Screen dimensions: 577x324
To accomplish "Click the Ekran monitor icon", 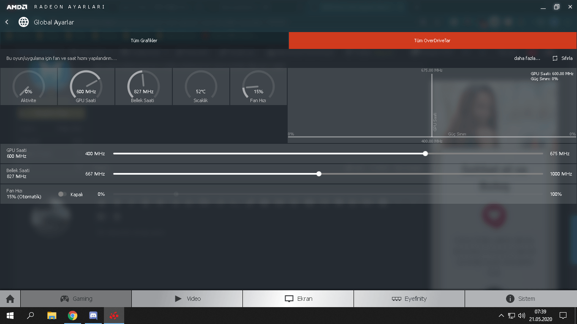I will click(x=289, y=299).
